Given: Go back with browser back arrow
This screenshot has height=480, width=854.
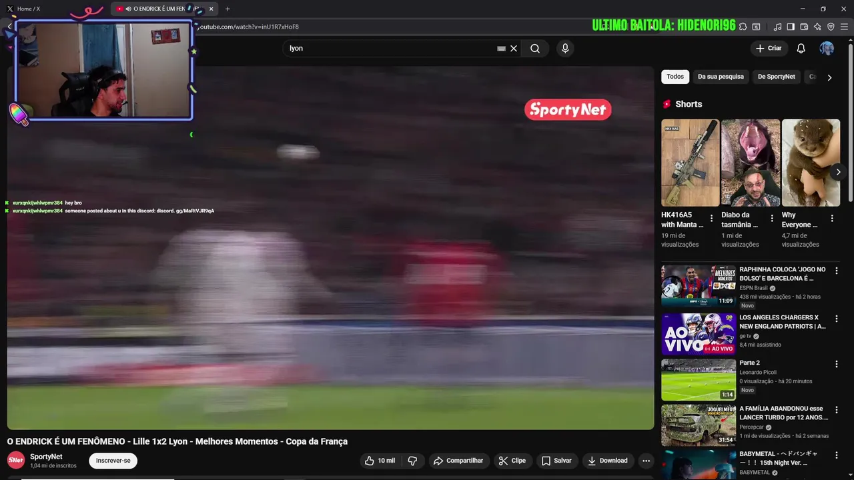Looking at the screenshot, I should pyautogui.click(x=9, y=27).
